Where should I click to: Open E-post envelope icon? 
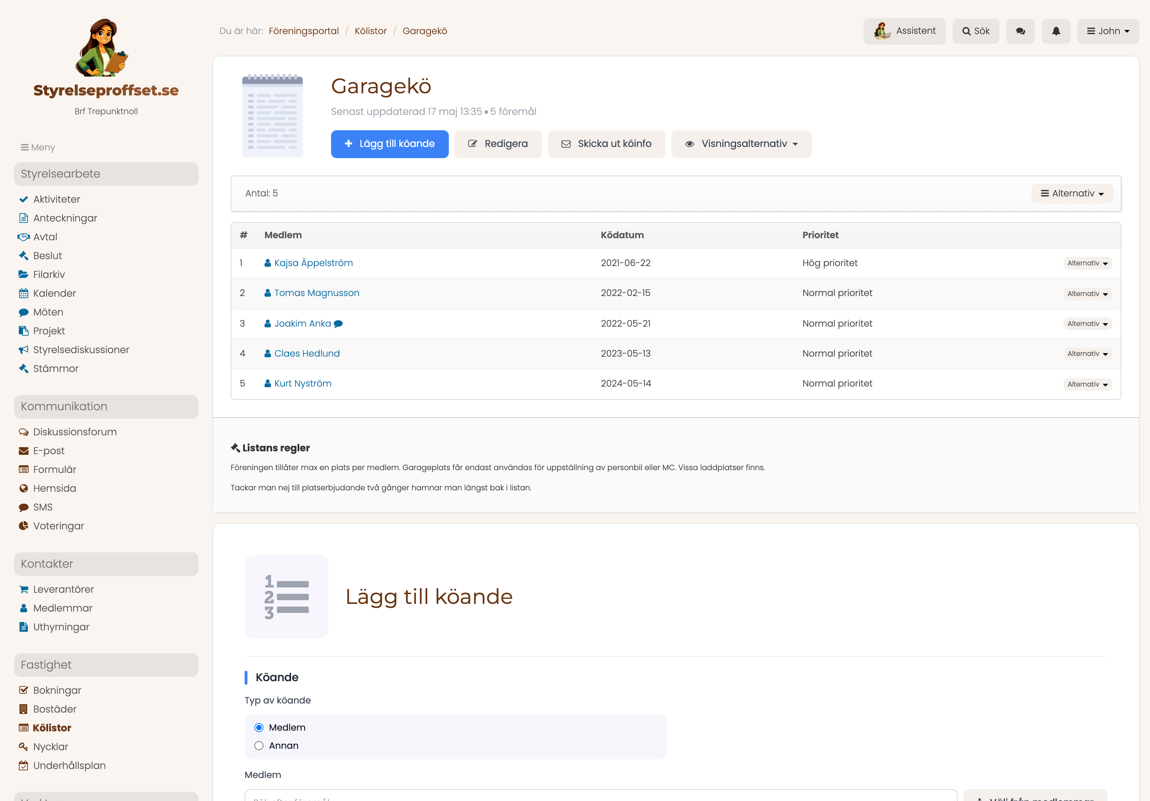tap(24, 451)
